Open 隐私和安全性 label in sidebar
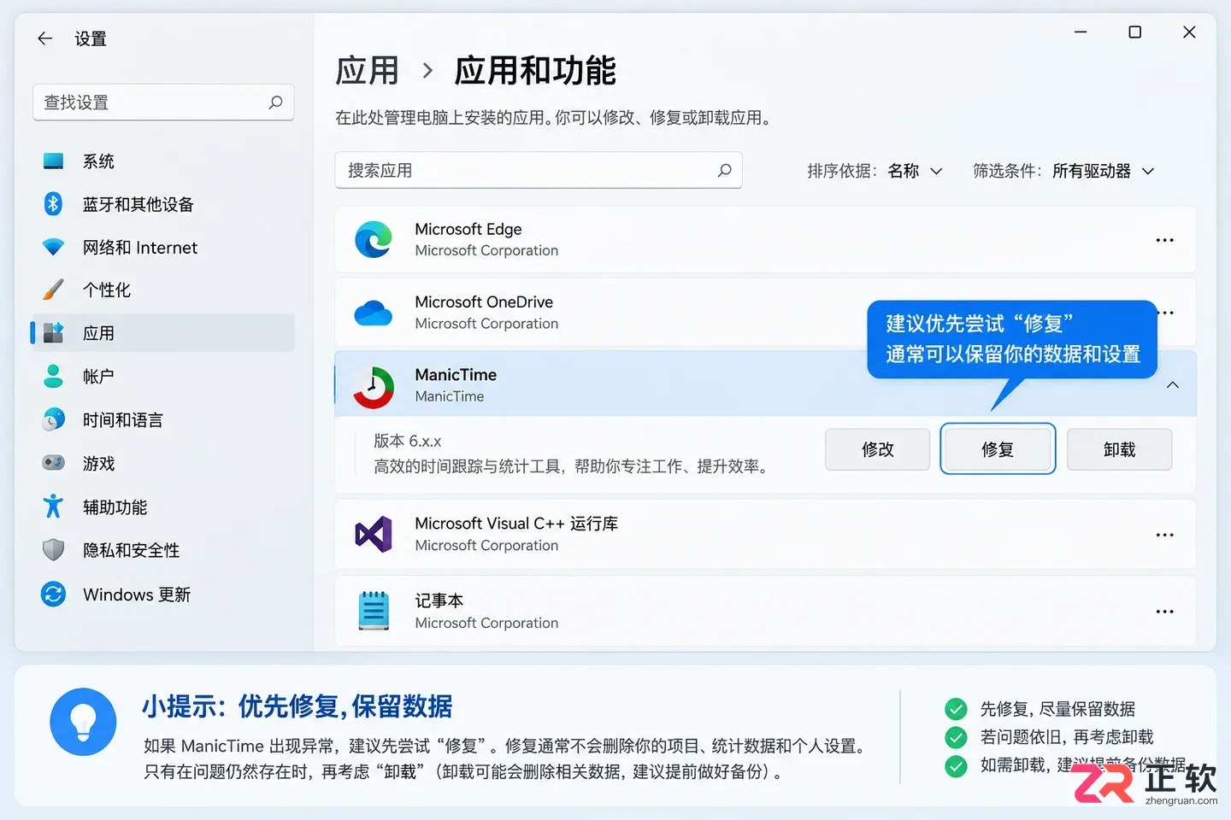The image size is (1231, 820). coord(132,550)
